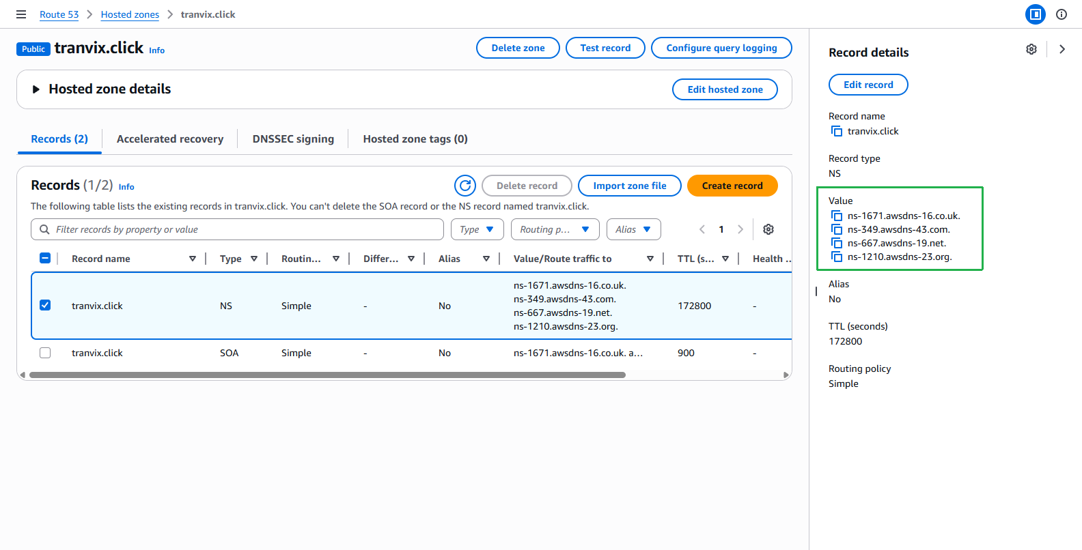Viewport: 1082px width, 550px height.
Task: Toggle the split panel view icon
Action: [x=1036, y=14]
